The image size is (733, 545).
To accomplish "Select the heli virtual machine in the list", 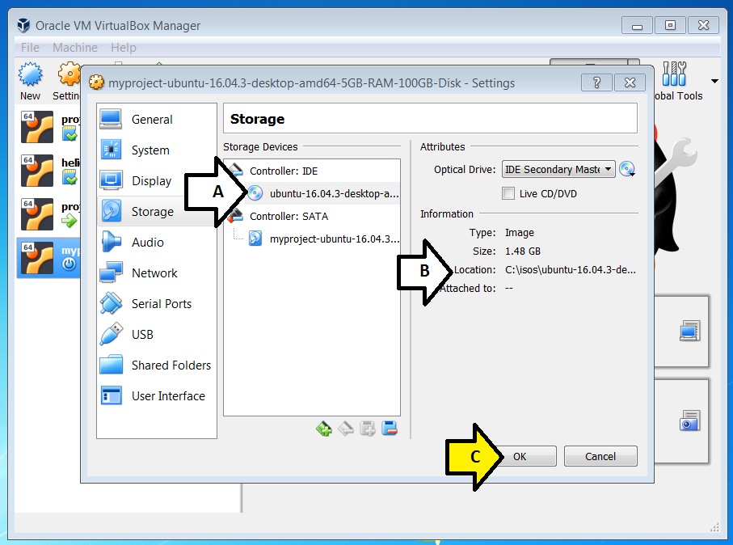I will [50, 171].
